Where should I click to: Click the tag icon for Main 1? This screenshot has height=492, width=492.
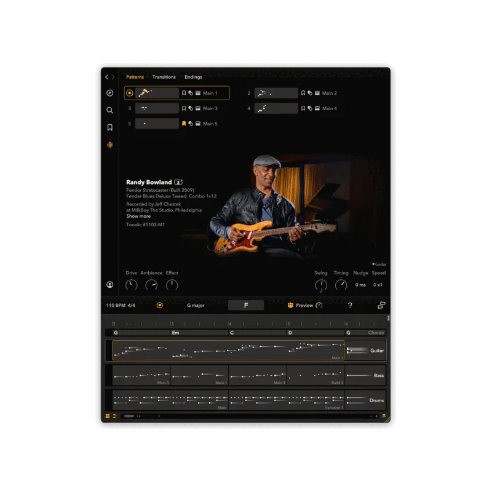pos(191,93)
